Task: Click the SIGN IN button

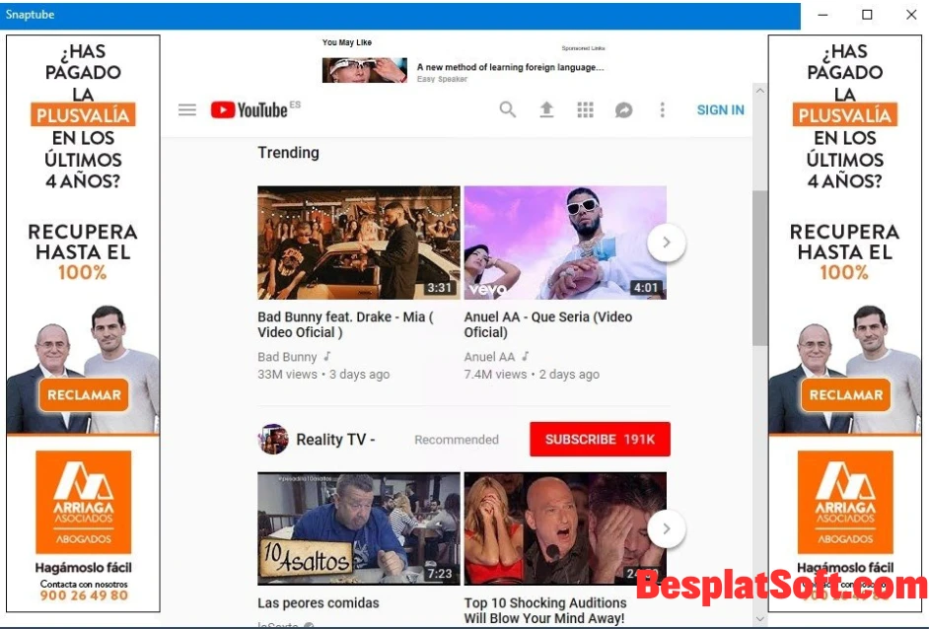Action: (x=720, y=109)
